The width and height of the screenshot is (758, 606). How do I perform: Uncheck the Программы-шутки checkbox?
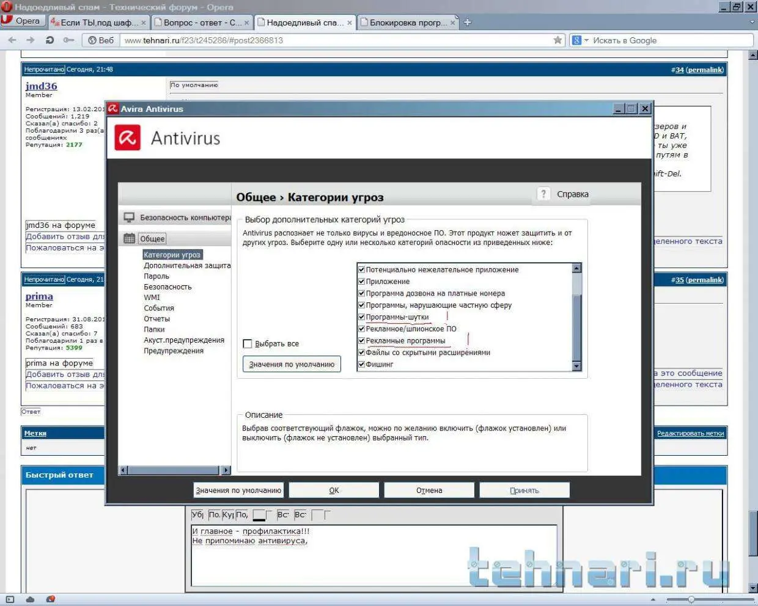[x=361, y=317]
